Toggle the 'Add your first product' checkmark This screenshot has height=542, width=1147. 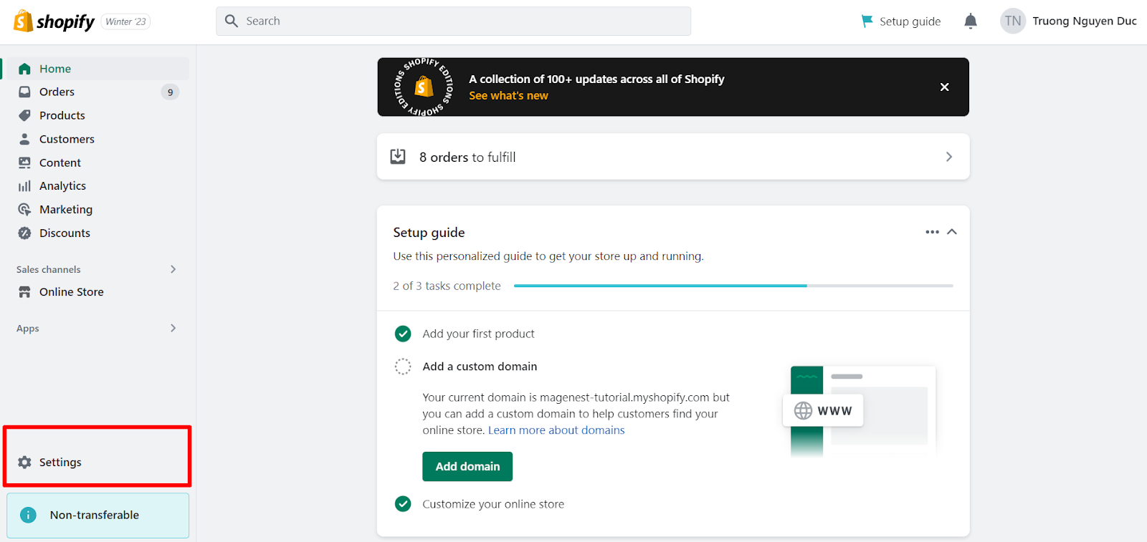(x=403, y=334)
